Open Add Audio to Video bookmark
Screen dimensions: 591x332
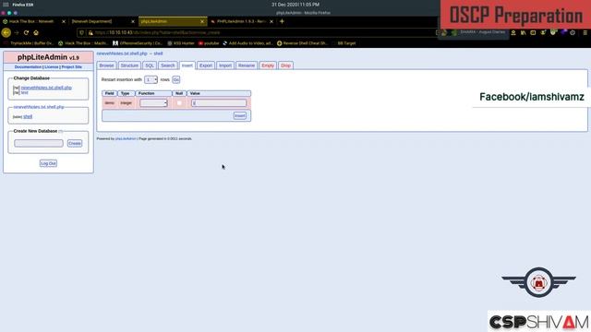(248, 43)
